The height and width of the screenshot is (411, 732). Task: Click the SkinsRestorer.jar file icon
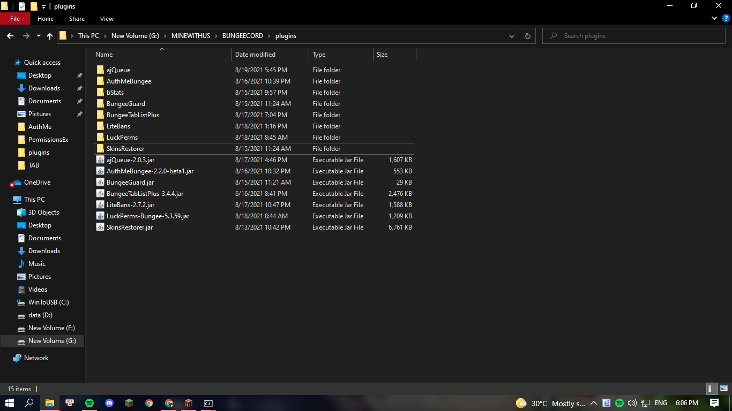pos(100,227)
